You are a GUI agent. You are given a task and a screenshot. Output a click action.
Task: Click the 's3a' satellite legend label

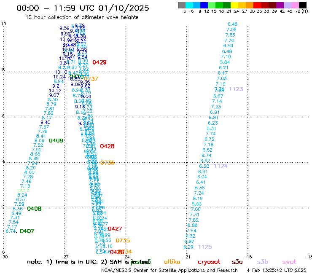tap(237, 262)
